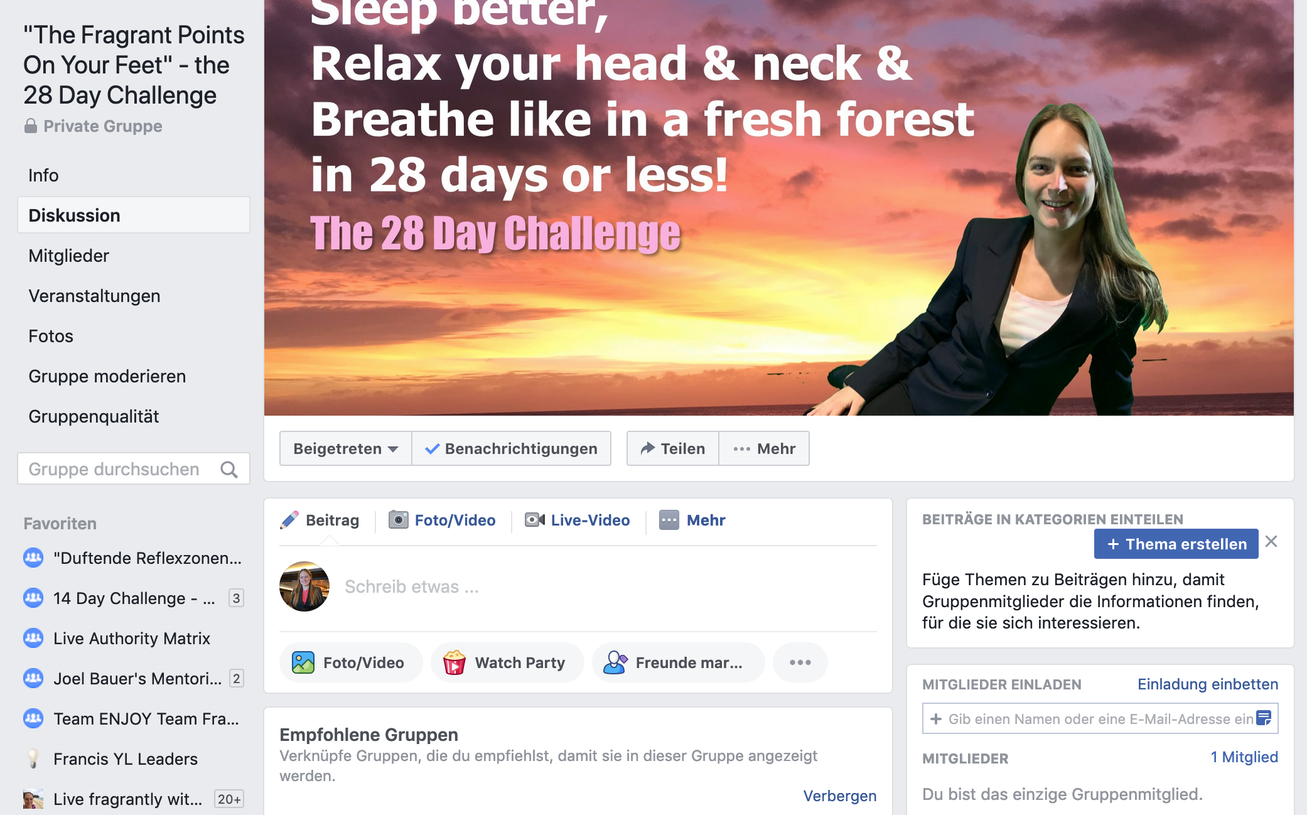Start a Live-Video from composer tab
The width and height of the screenshot is (1307, 815).
click(x=577, y=520)
